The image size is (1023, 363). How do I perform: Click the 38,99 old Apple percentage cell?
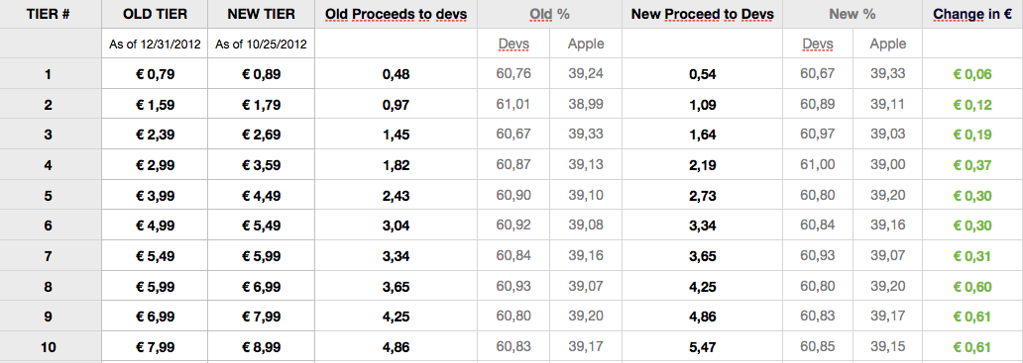(x=586, y=104)
